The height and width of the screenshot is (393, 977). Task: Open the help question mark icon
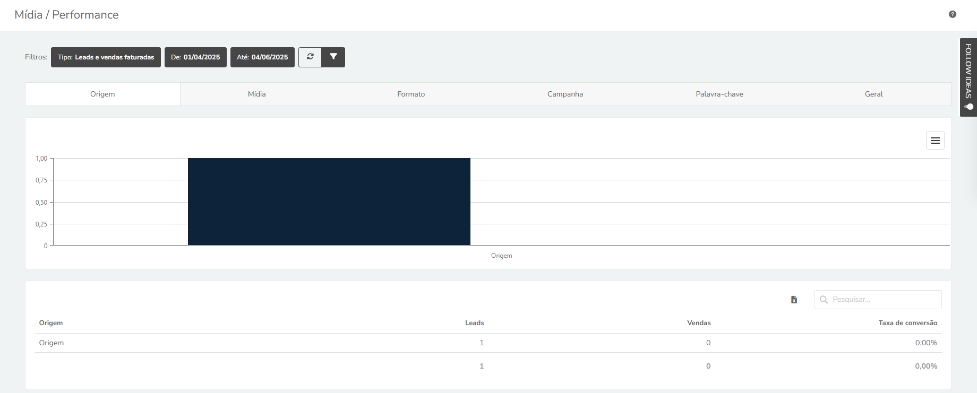pos(953,14)
